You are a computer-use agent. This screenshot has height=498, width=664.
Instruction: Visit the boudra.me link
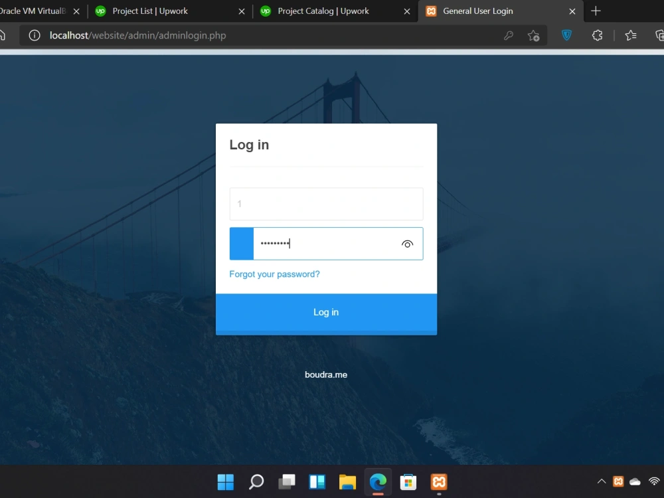point(326,374)
